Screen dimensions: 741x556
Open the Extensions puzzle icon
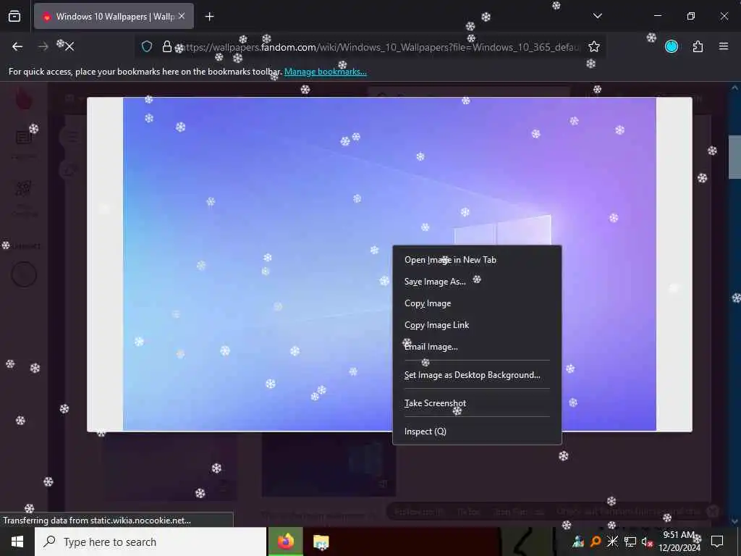pos(698,46)
